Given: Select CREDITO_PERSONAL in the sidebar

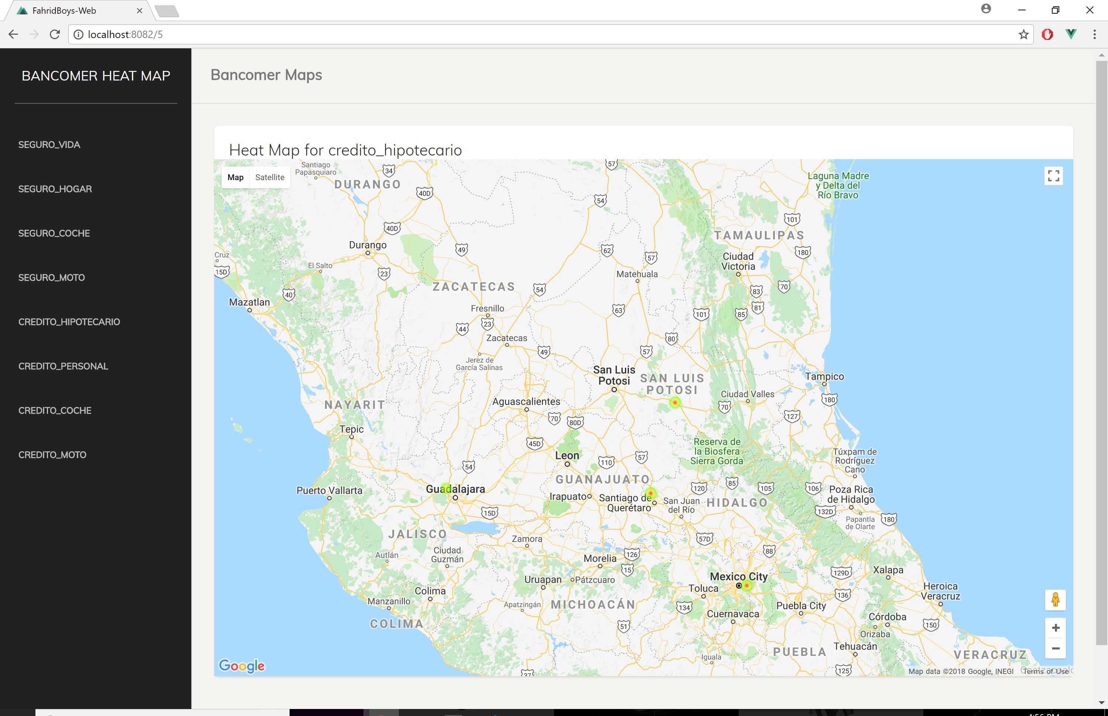Looking at the screenshot, I should (63, 366).
